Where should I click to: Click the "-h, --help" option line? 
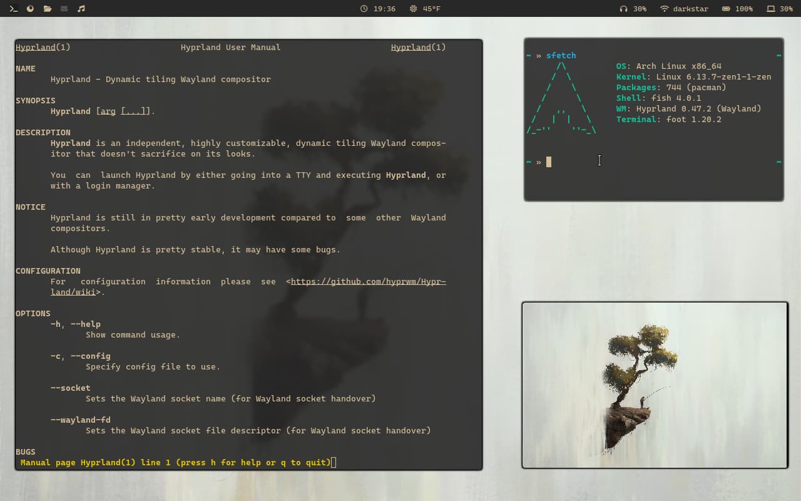[76, 324]
